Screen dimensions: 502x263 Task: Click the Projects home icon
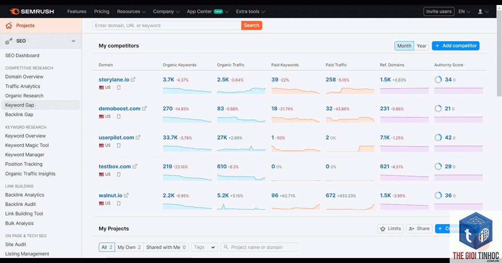tap(9, 25)
